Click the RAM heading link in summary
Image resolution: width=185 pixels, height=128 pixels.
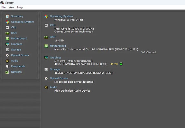pos(53,37)
